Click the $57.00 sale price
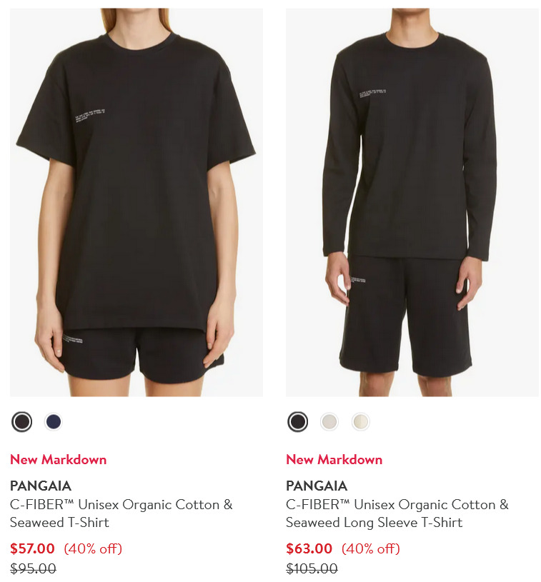 click(x=32, y=548)
